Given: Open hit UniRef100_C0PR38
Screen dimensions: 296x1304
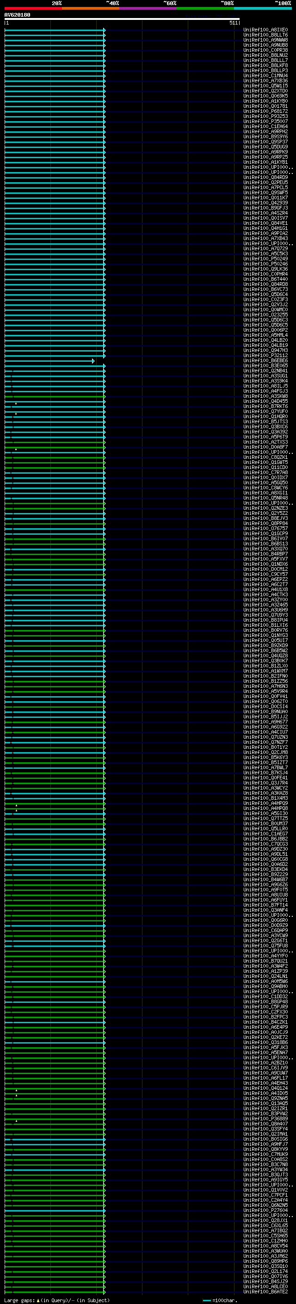Looking at the screenshot, I should point(265,50).
